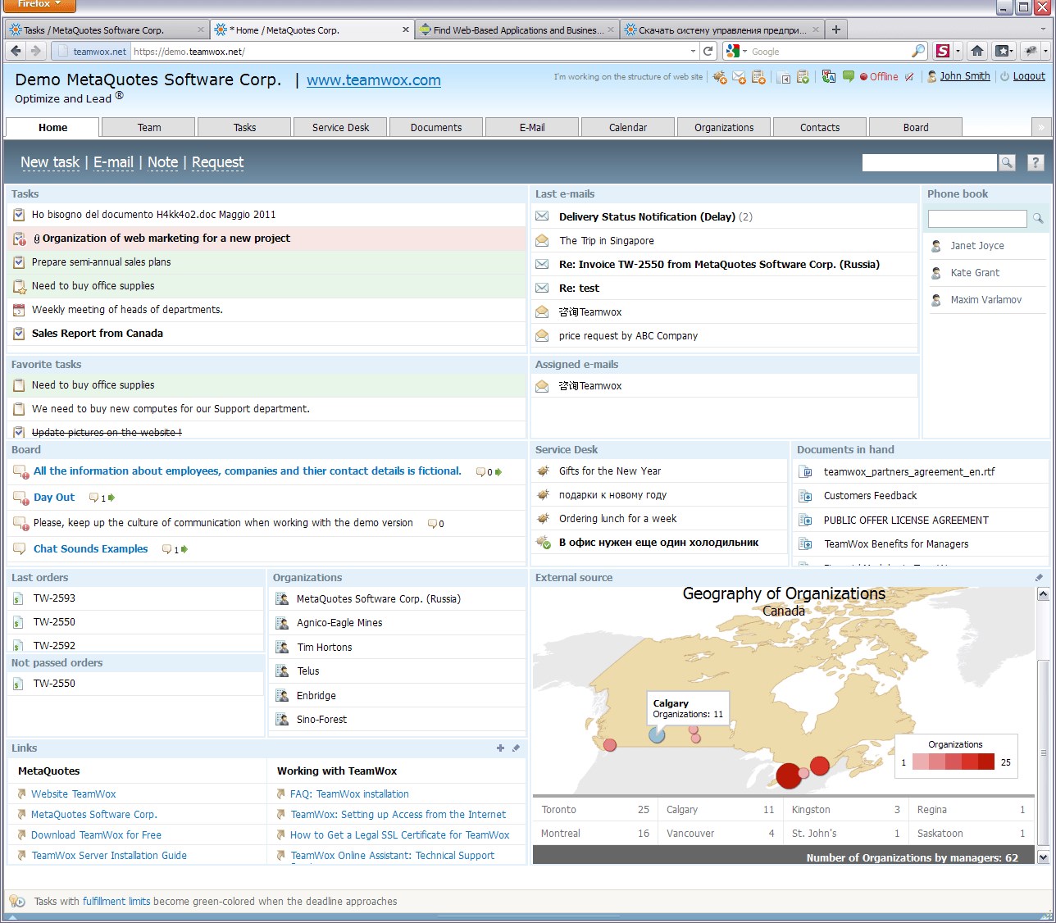Click the Phone book magnifier icon
This screenshot has height=923, width=1056.
point(1038,218)
